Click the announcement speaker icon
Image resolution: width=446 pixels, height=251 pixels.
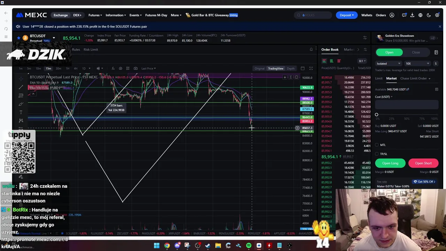coord(18,26)
